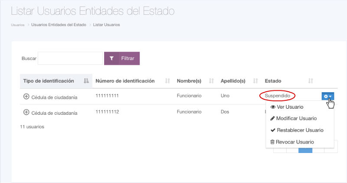
Task: Click the Suspendido status of Funcionario Uno
Action: [277, 96]
